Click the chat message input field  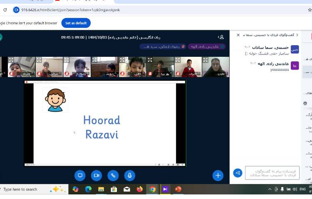click(x=272, y=173)
